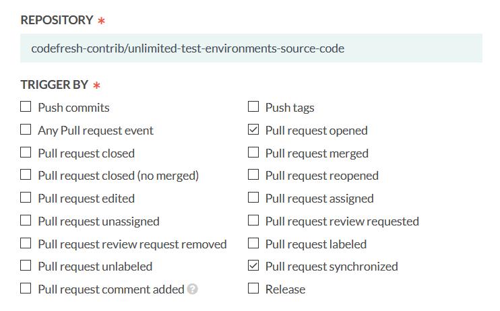
Task: Check the Pull request comment added box
Action: pyautogui.click(x=26, y=289)
